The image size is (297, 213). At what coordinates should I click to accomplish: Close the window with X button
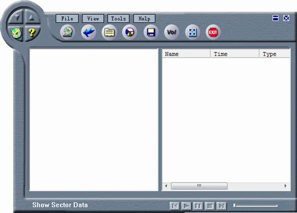click(x=286, y=18)
